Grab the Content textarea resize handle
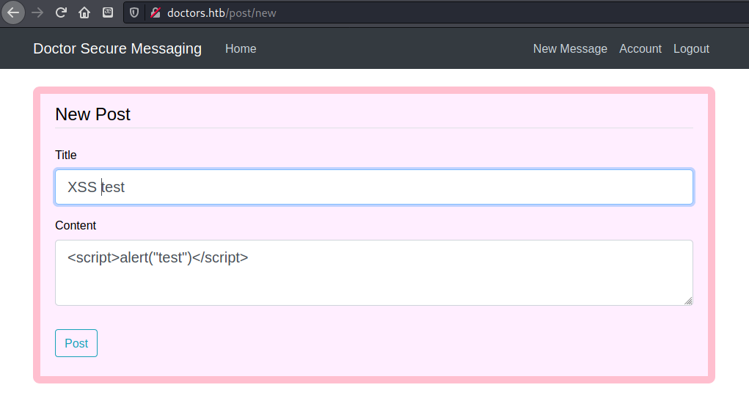Screen dimensions: 749x393 (x=688, y=301)
